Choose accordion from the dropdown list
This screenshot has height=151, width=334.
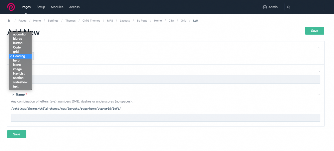pyautogui.click(x=20, y=34)
